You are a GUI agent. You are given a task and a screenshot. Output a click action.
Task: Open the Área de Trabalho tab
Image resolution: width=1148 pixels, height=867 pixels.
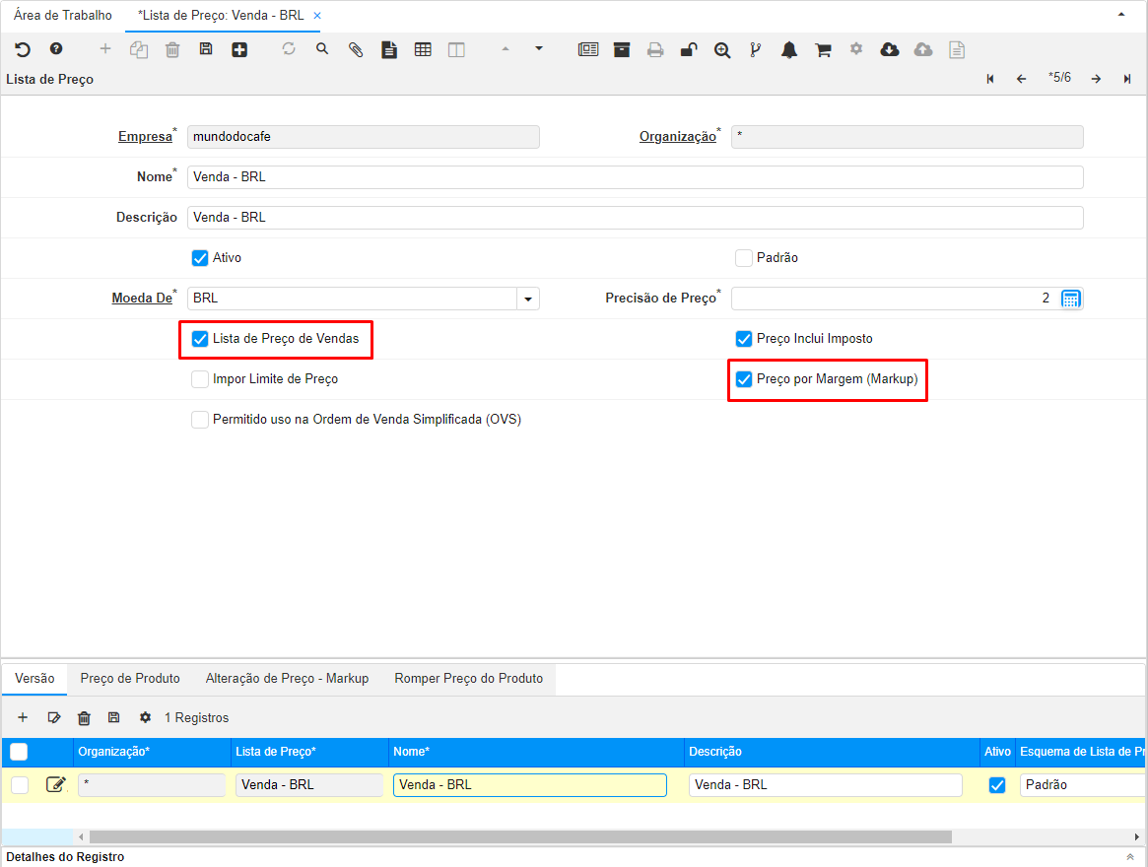(63, 16)
